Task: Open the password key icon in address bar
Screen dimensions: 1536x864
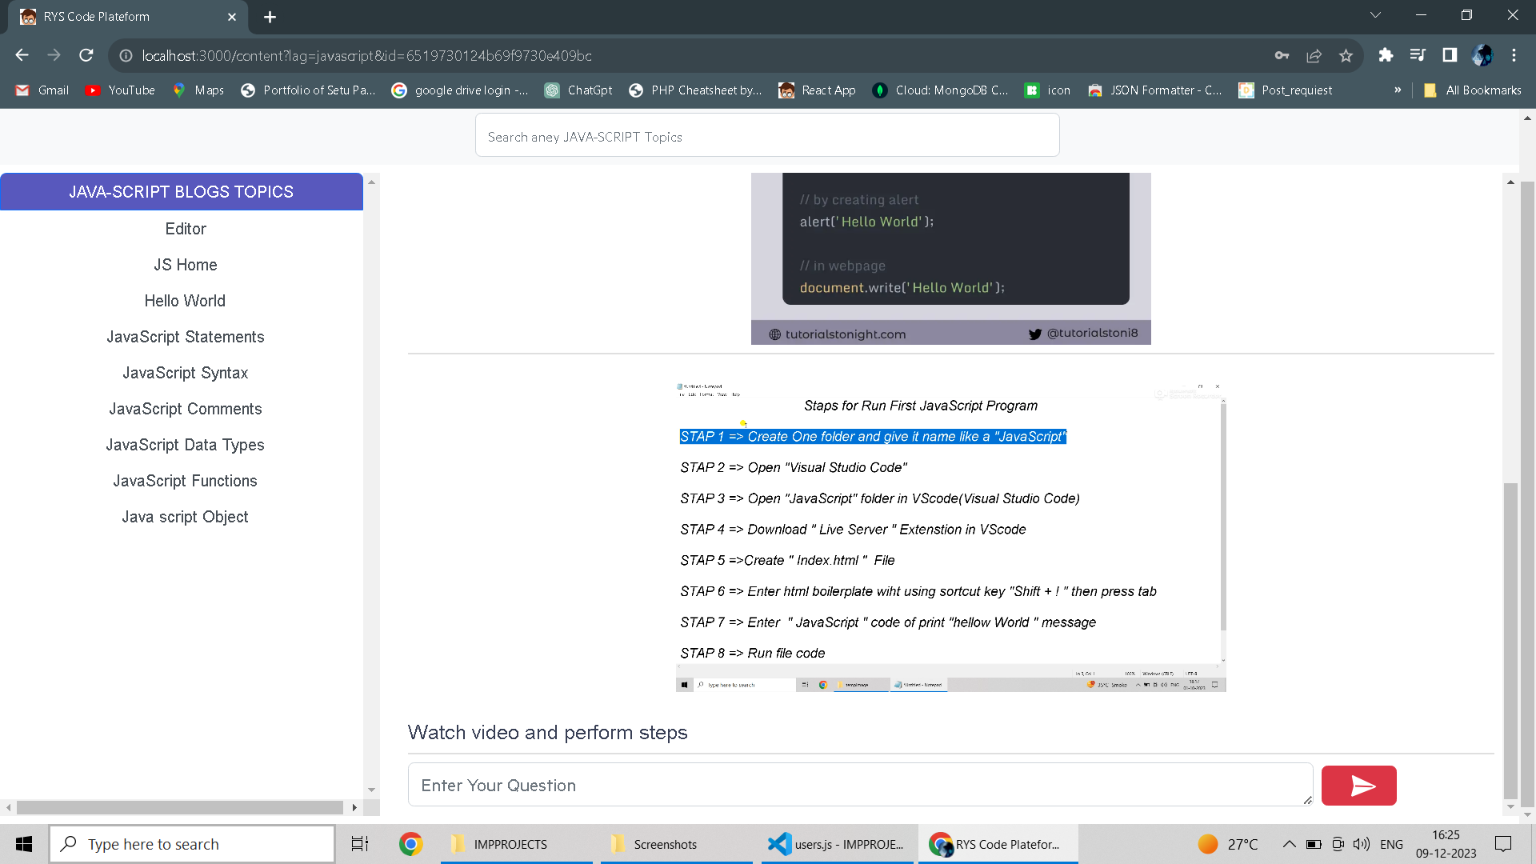Action: [x=1282, y=56]
